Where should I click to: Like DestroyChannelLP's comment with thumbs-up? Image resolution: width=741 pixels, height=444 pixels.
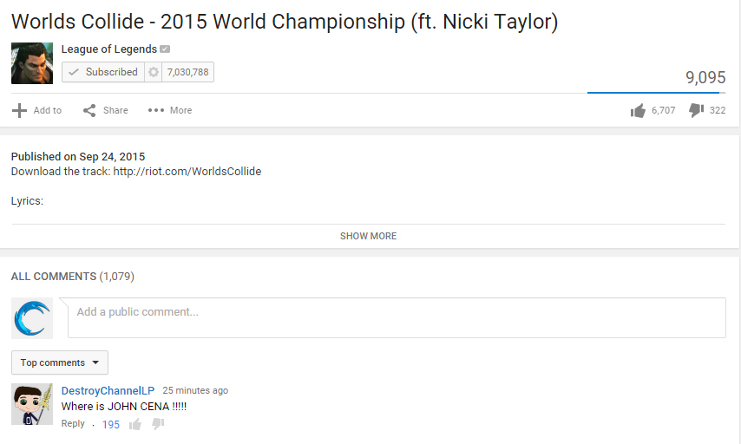[x=135, y=424]
